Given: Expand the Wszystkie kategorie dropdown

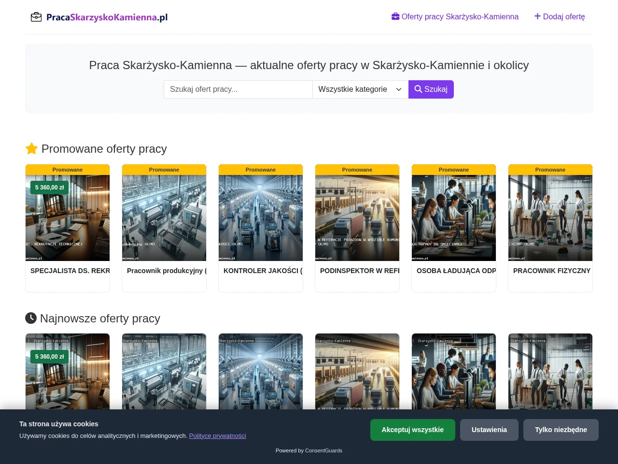Looking at the screenshot, I should tap(361, 89).
